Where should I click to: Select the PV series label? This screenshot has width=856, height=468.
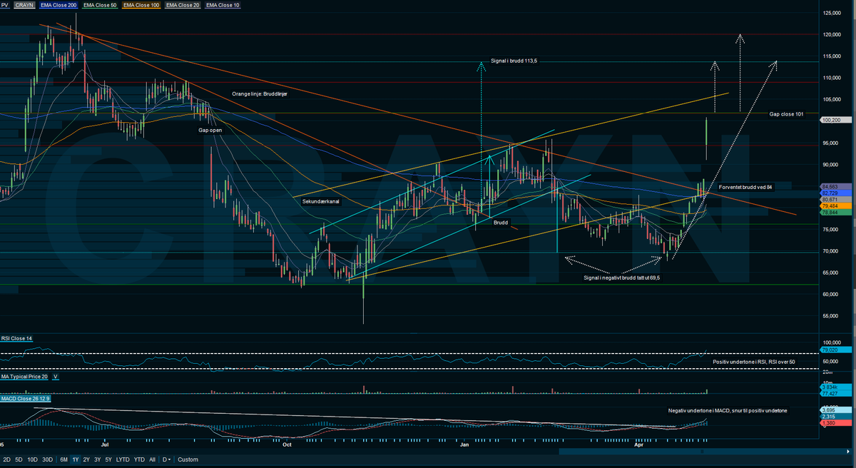click(5, 5)
